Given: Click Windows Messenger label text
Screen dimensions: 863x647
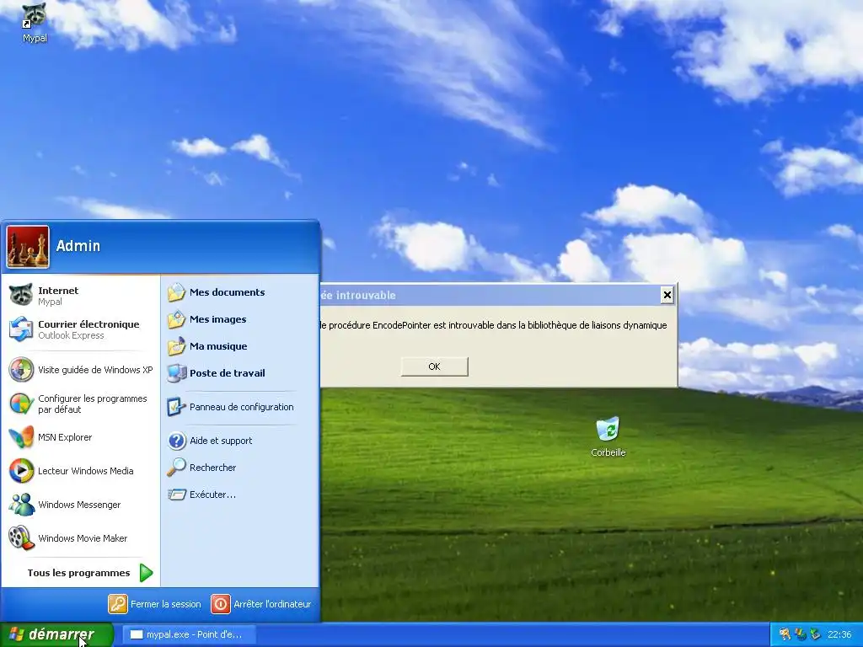Looking at the screenshot, I should coord(79,505).
